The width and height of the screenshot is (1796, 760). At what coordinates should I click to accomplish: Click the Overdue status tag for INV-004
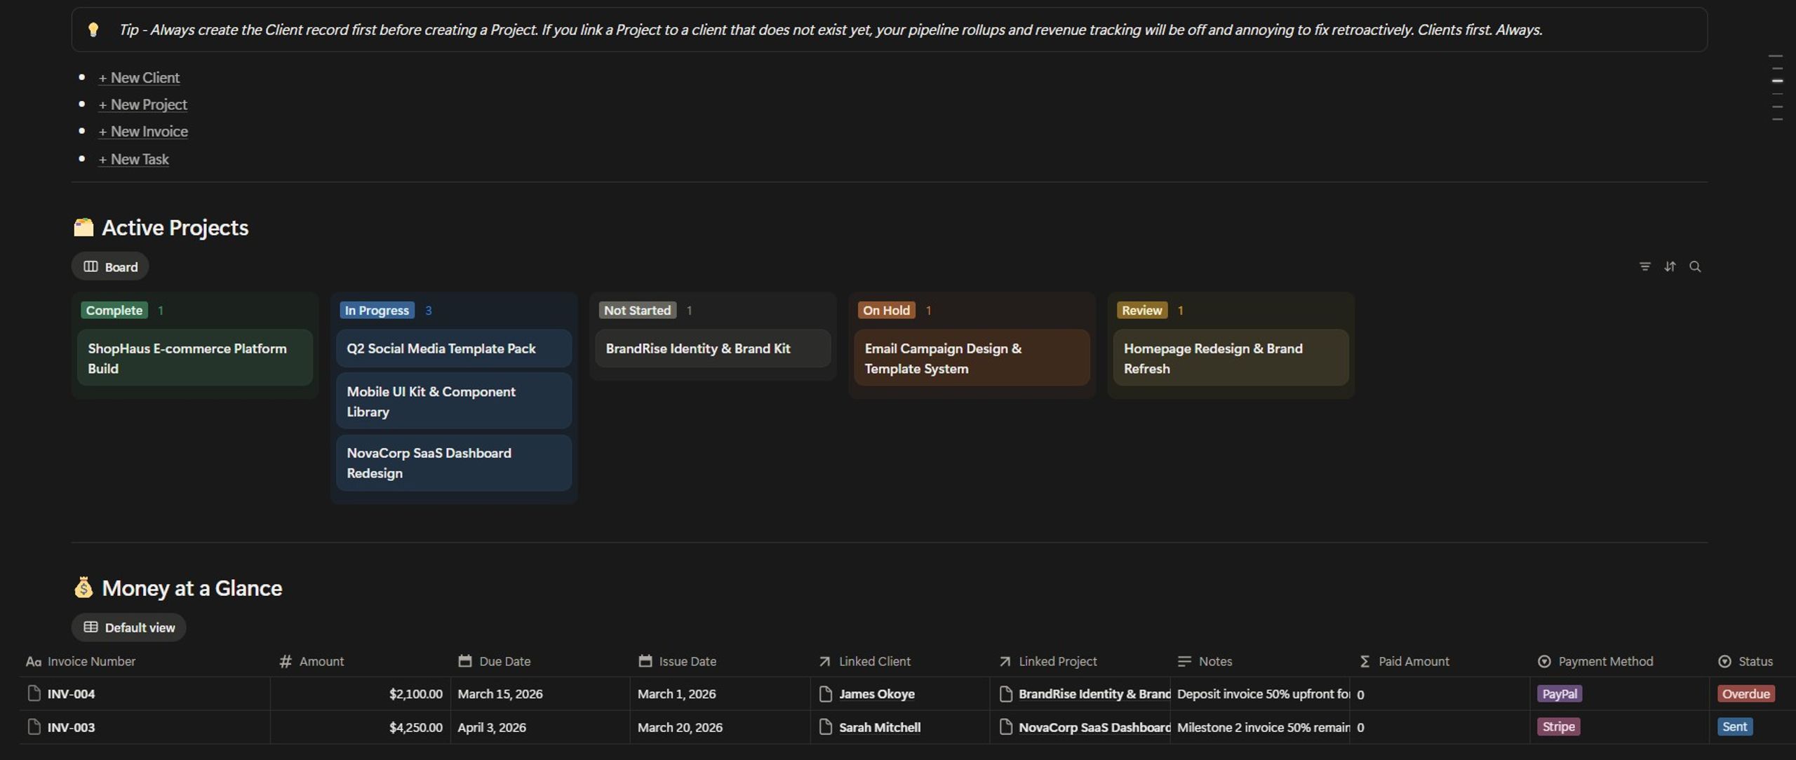pyautogui.click(x=1746, y=693)
